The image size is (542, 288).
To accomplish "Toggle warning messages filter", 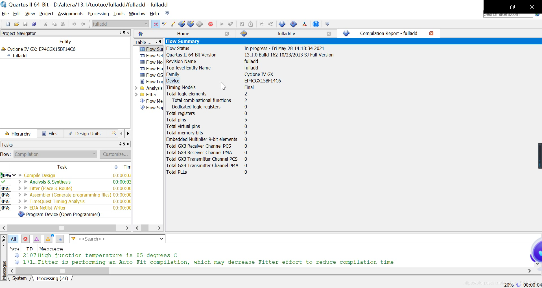I will 48,239.
